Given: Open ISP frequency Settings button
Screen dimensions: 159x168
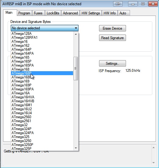Looking at the screenshot, I should click(x=113, y=64).
